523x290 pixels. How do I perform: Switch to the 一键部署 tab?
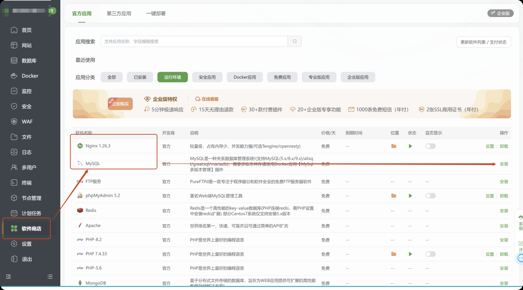point(156,14)
